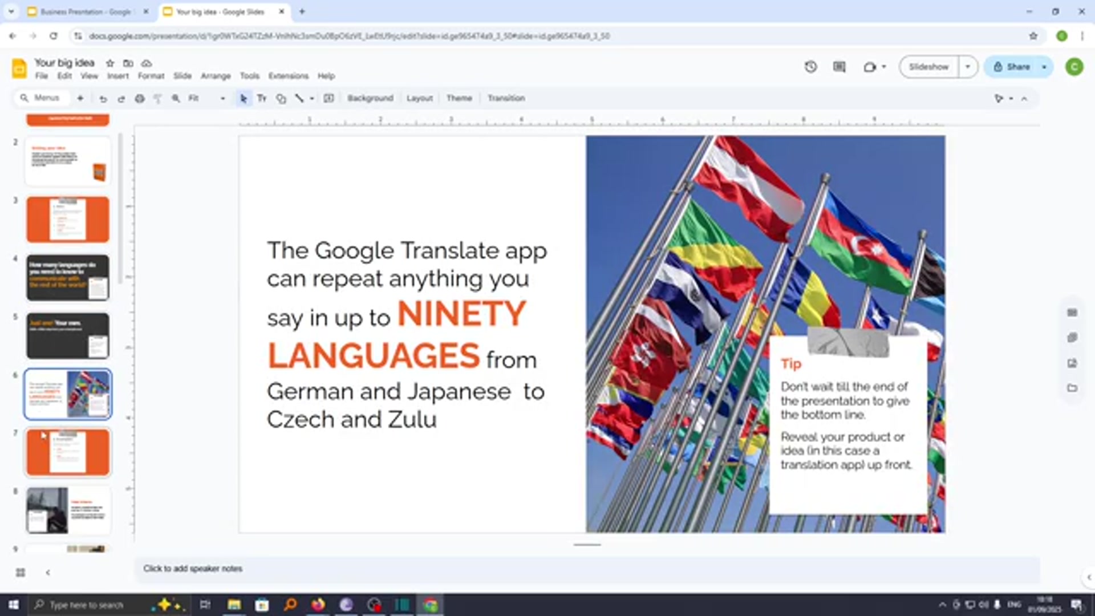Select the Text box tool
1095x616 pixels.
tap(262, 98)
